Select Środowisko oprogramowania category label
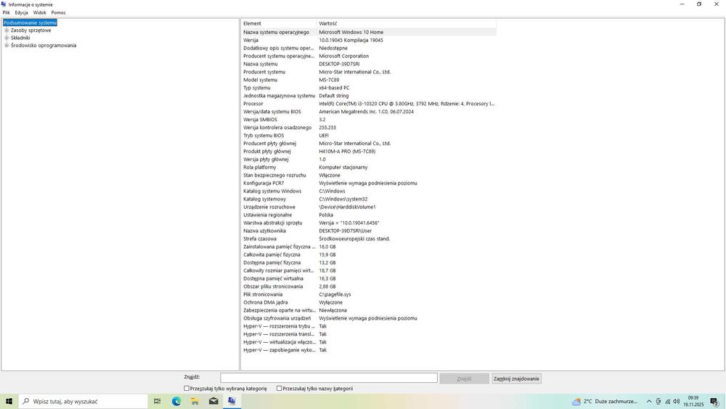The height and width of the screenshot is (409, 726). pos(44,45)
